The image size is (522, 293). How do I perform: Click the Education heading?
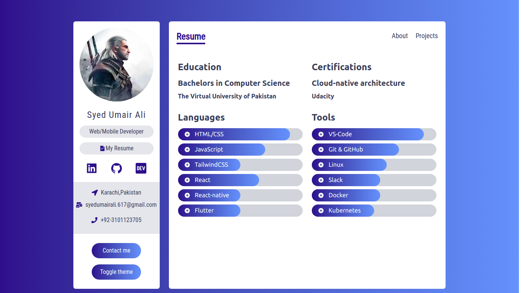[199, 67]
